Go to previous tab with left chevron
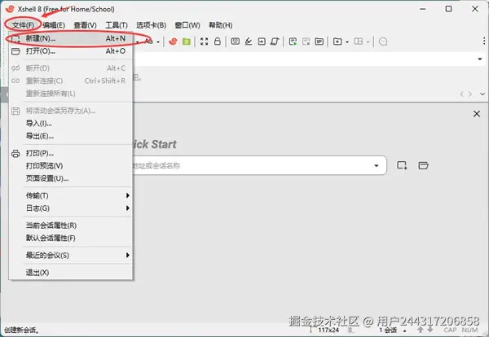The image size is (489, 337). click(x=461, y=94)
